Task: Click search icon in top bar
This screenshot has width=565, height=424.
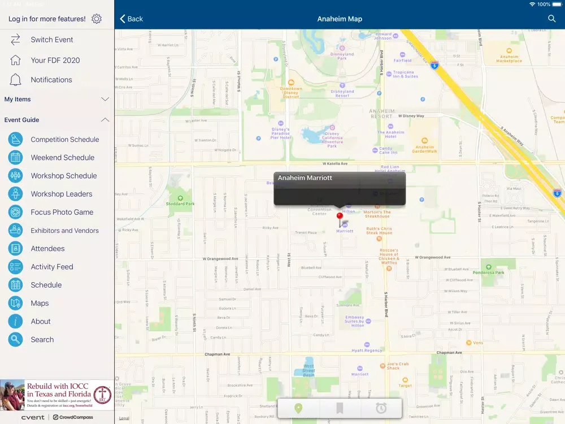Action: pyautogui.click(x=551, y=19)
